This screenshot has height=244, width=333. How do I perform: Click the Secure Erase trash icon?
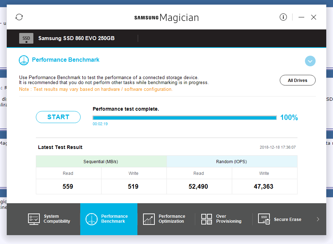264,219
